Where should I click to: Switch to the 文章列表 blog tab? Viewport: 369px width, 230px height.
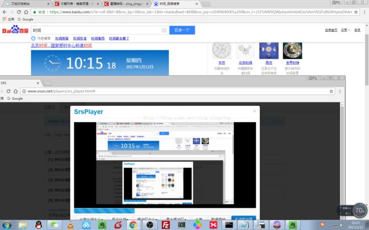[77, 4]
